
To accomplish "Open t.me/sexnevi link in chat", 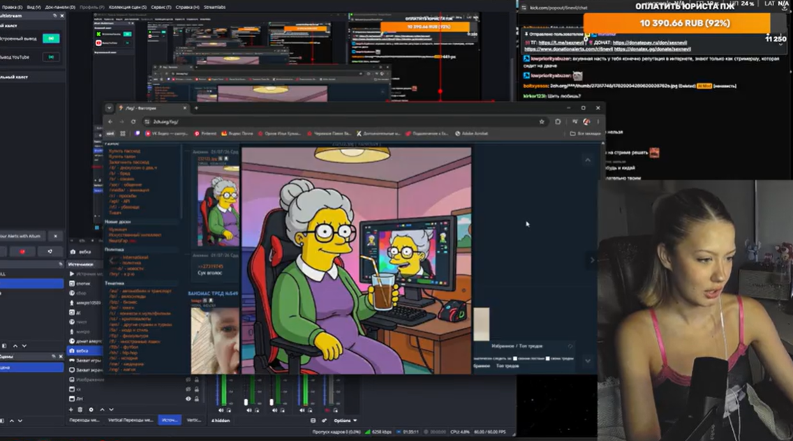I will tap(561, 43).
